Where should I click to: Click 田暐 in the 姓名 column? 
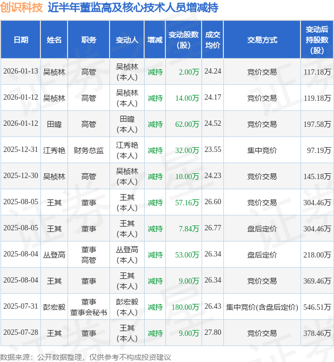(54, 124)
